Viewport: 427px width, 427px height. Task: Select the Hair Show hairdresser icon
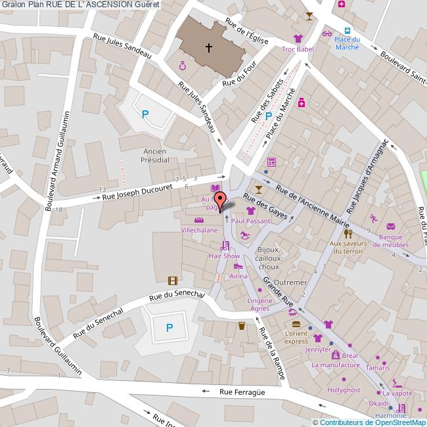[225, 245]
